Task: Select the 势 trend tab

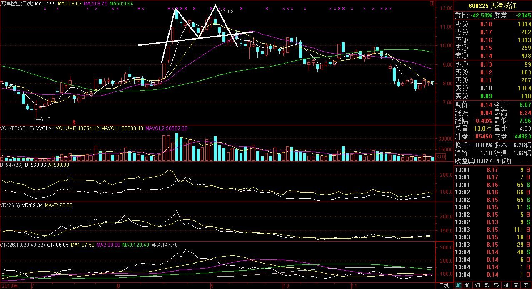Action: click(x=497, y=285)
